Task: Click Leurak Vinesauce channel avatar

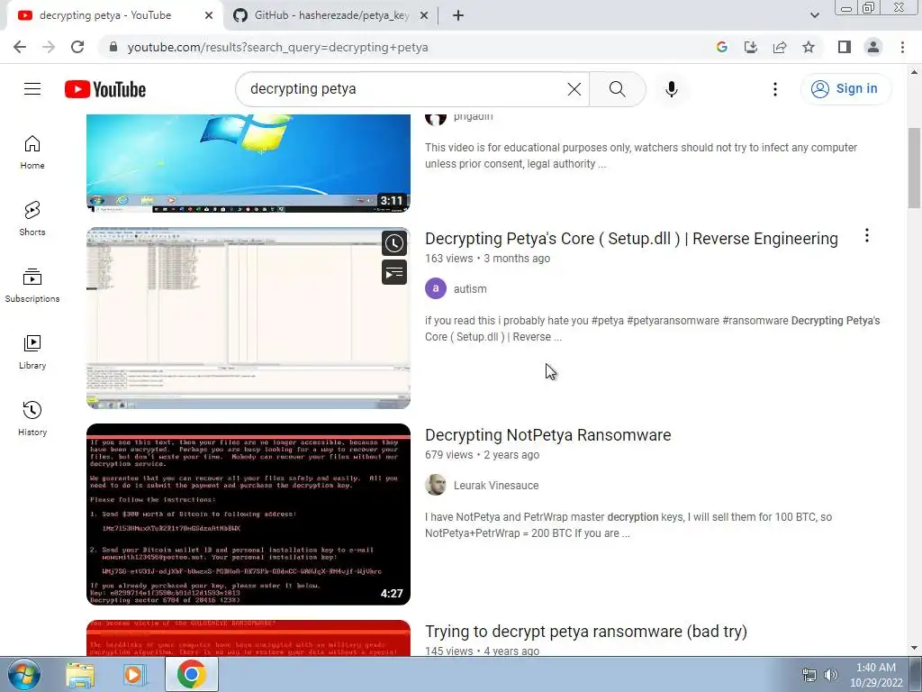Action: click(x=436, y=486)
